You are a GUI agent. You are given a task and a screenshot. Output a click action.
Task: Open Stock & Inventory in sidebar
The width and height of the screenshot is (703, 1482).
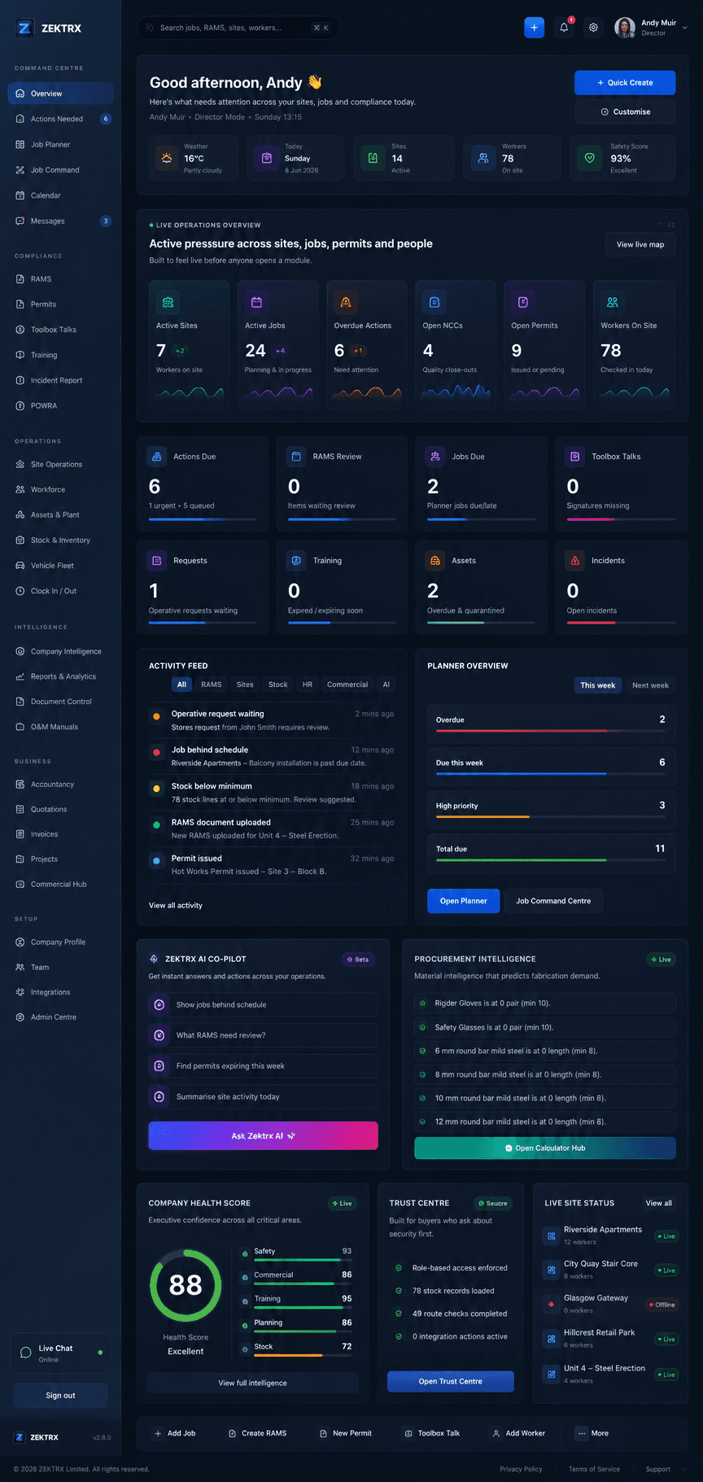tap(60, 540)
